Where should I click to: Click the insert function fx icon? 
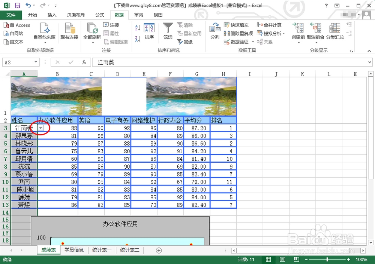pyautogui.click(x=84, y=62)
